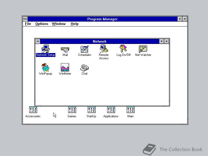Click the 'Net Watcher' label text
The image size is (208, 156).
pos(143,55)
